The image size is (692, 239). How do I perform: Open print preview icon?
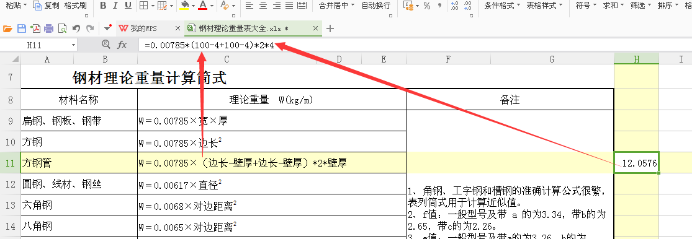coord(62,28)
